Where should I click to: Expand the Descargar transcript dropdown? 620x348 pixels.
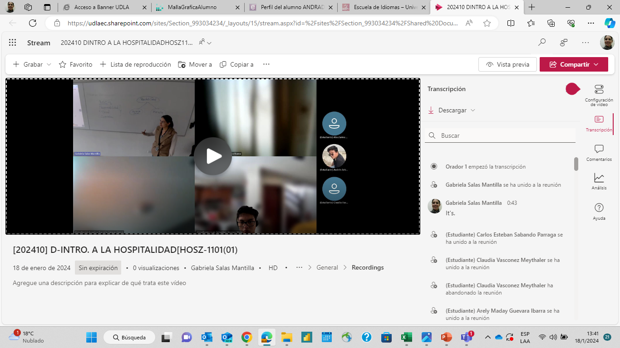pos(452,111)
